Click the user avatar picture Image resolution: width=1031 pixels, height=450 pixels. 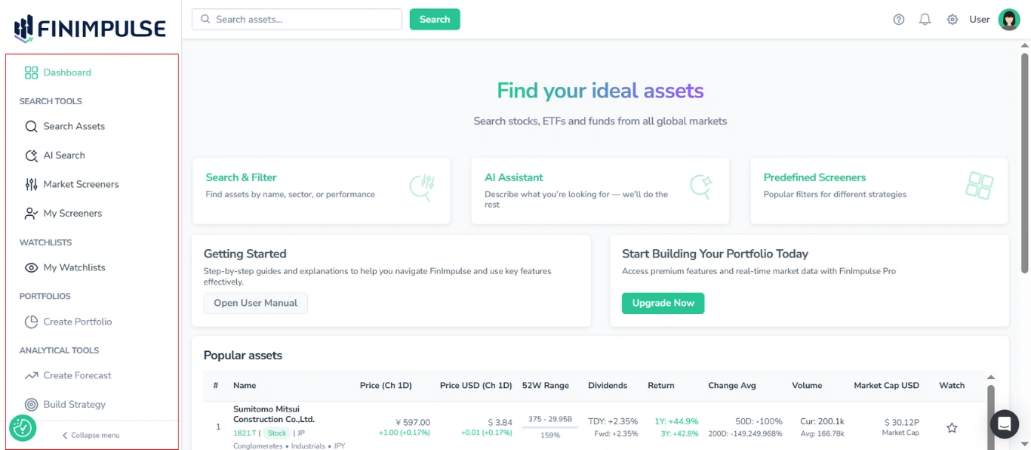pyautogui.click(x=1009, y=20)
